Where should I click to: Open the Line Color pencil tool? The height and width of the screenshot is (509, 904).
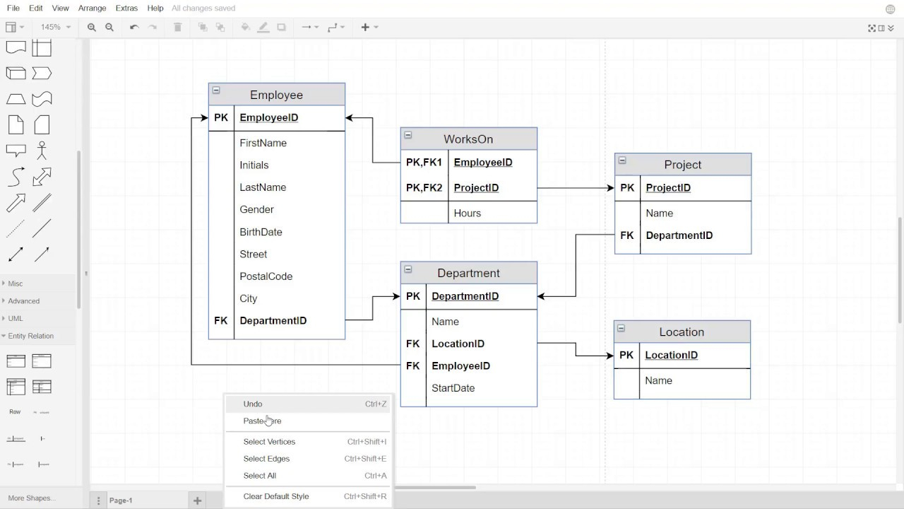coord(263,28)
